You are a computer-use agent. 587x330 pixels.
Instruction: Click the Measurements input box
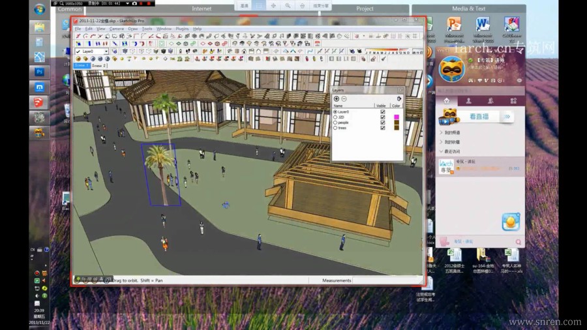(387, 280)
